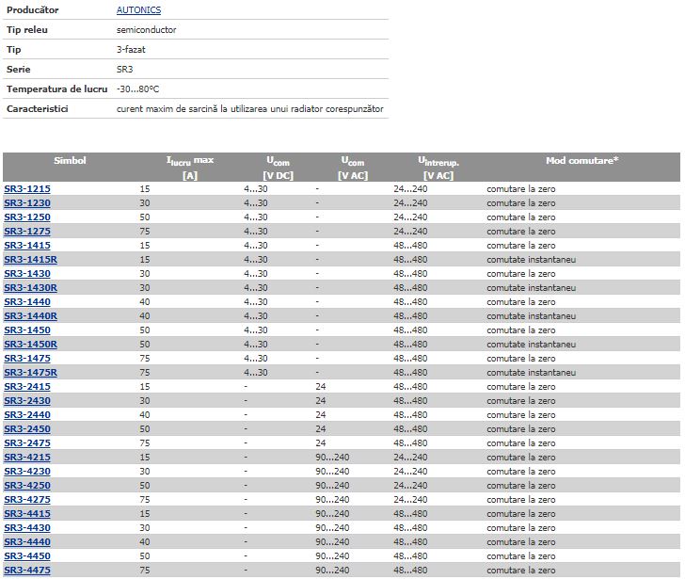Select the SR3-1250 symbol link
Image resolution: width=685 pixels, height=579 pixels.
(27, 217)
